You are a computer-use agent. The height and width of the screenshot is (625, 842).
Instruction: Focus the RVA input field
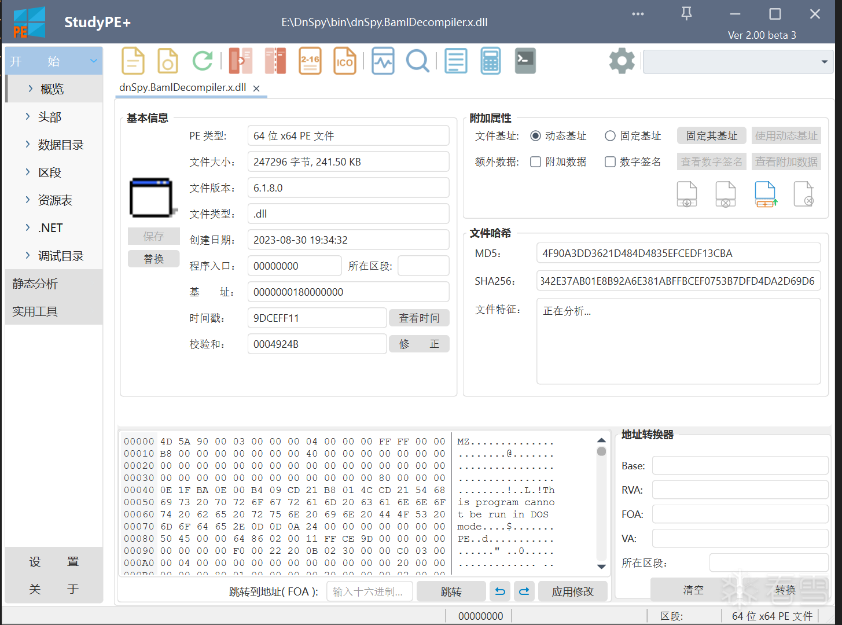pos(740,490)
